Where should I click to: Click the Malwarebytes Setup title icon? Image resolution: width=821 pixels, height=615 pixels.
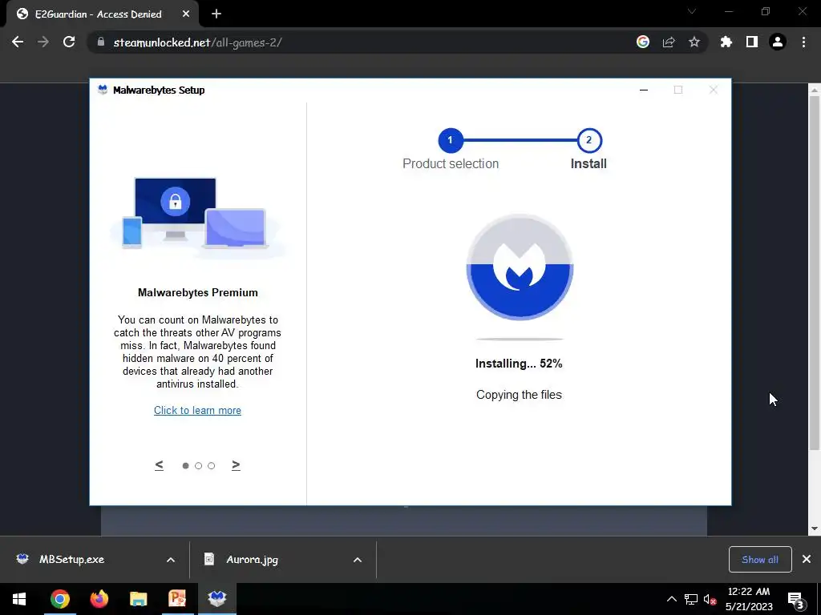pos(103,90)
